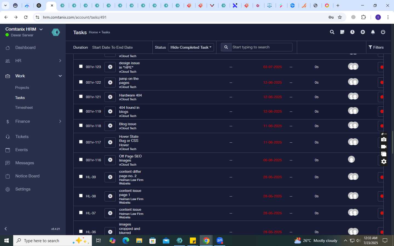Open the notifications bell icon
Image resolution: width=394 pixels, height=246 pixels.
(x=373, y=32)
